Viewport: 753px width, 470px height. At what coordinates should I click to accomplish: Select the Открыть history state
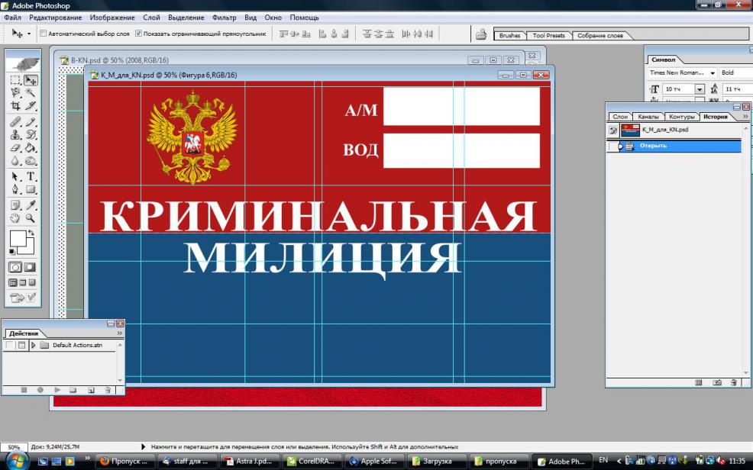[x=674, y=146]
